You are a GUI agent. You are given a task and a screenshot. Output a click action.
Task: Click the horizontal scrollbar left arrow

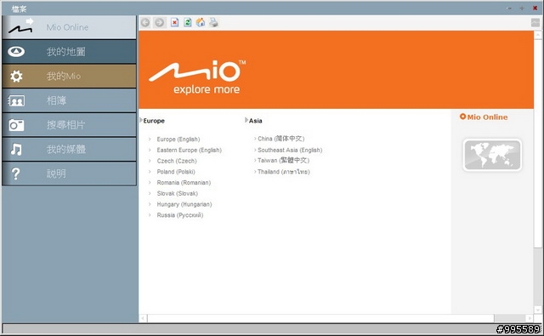point(144,318)
